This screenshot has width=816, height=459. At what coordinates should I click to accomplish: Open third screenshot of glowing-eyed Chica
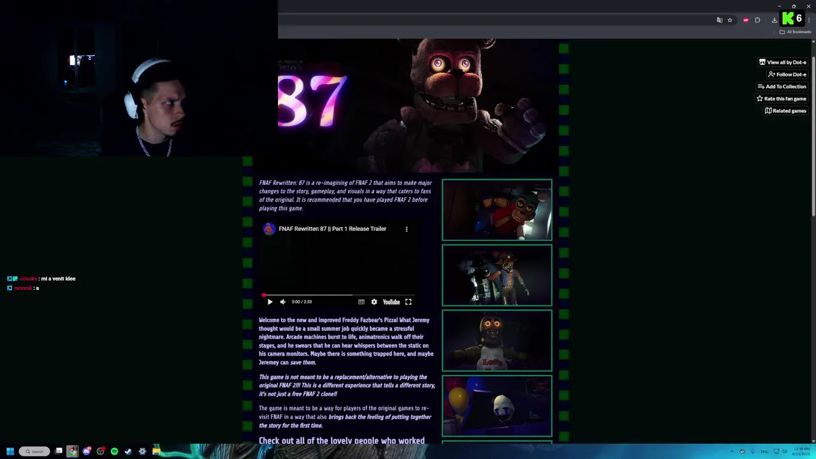pos(497,340)
